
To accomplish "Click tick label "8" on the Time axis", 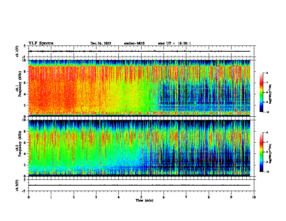I will [x=209, y=197].
